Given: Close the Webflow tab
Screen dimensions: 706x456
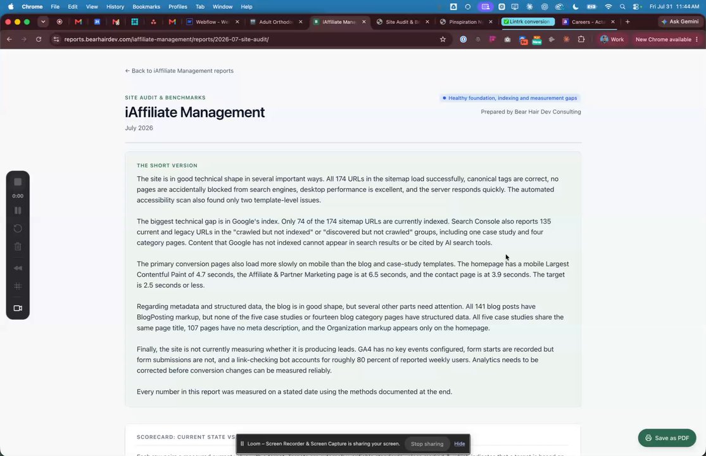Looking at the screenshot, I should [x=237, y=22].
